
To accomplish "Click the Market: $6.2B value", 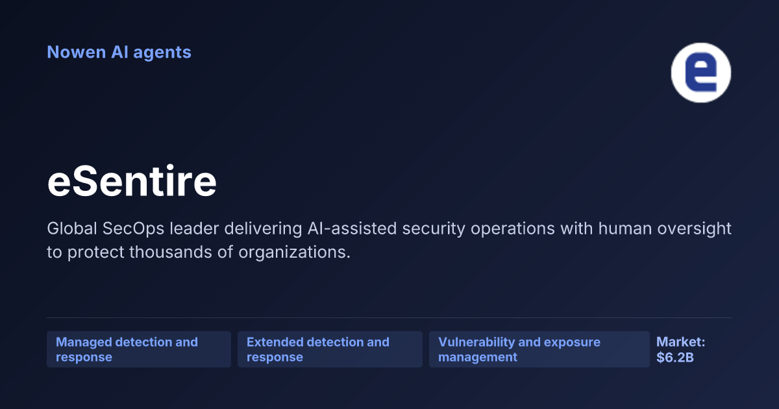I will tap(680, 349).
